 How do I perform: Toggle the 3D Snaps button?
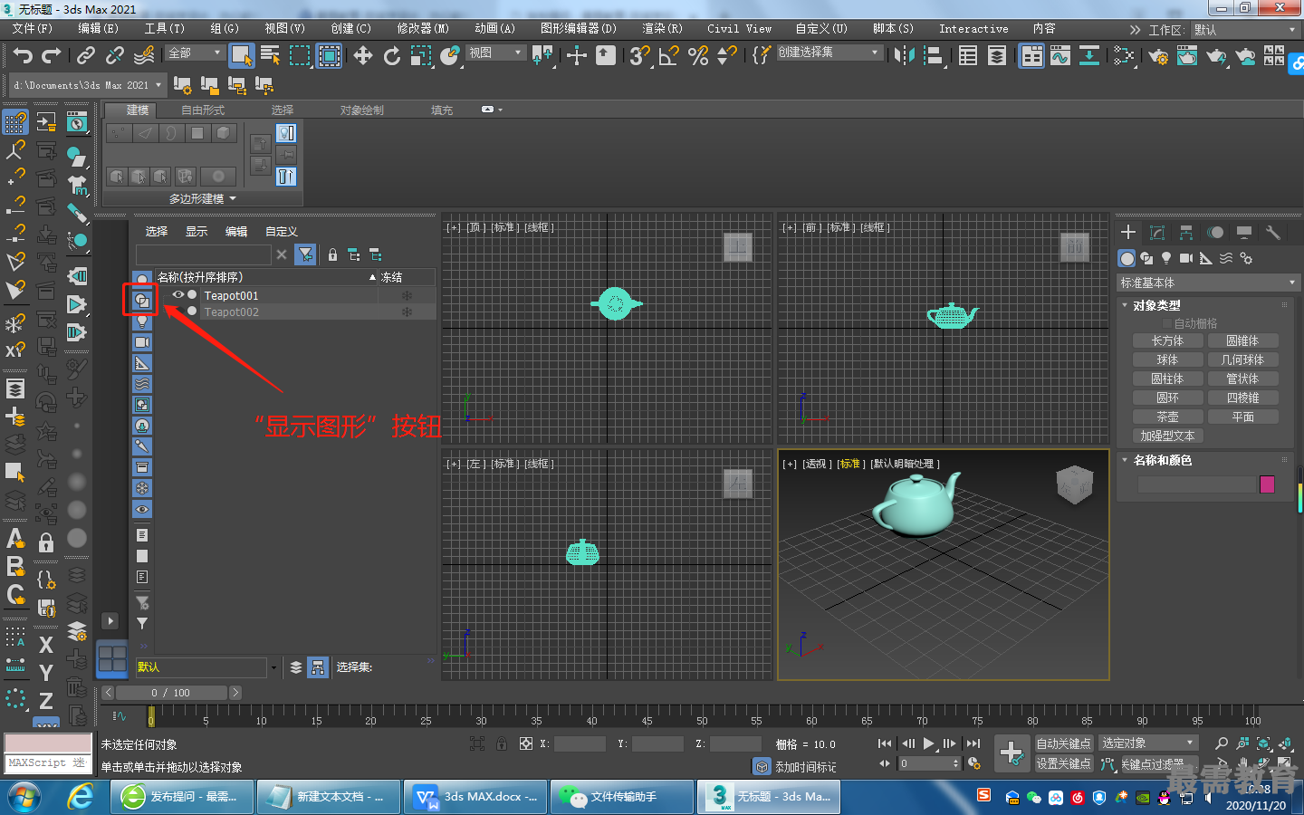pos(640,55)
